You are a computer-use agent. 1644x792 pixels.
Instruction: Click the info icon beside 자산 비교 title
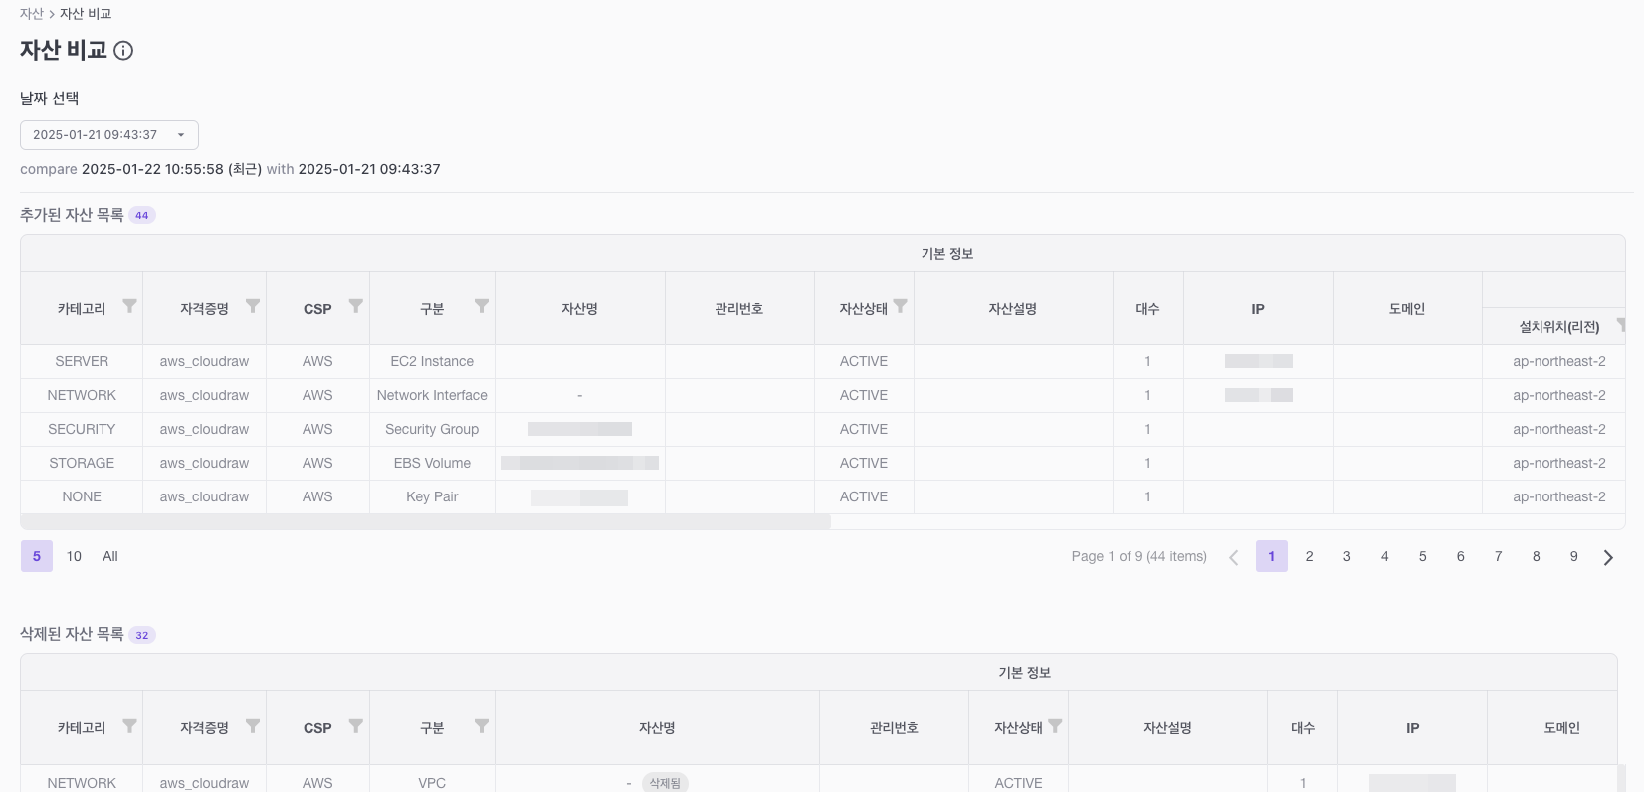tap(123, 51)
